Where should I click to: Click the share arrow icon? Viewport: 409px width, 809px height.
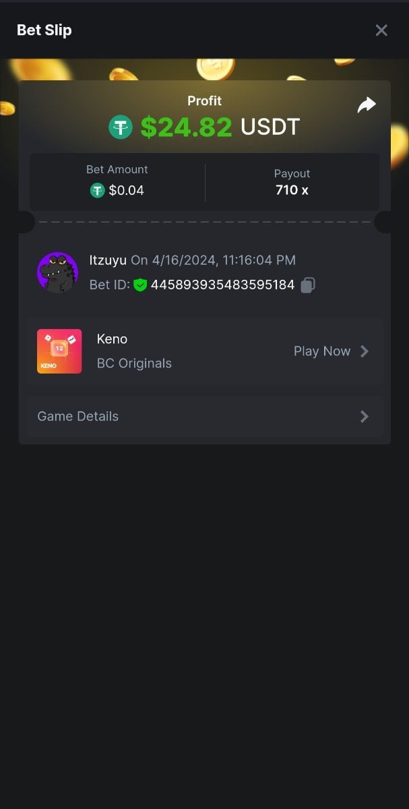point(367,105)
